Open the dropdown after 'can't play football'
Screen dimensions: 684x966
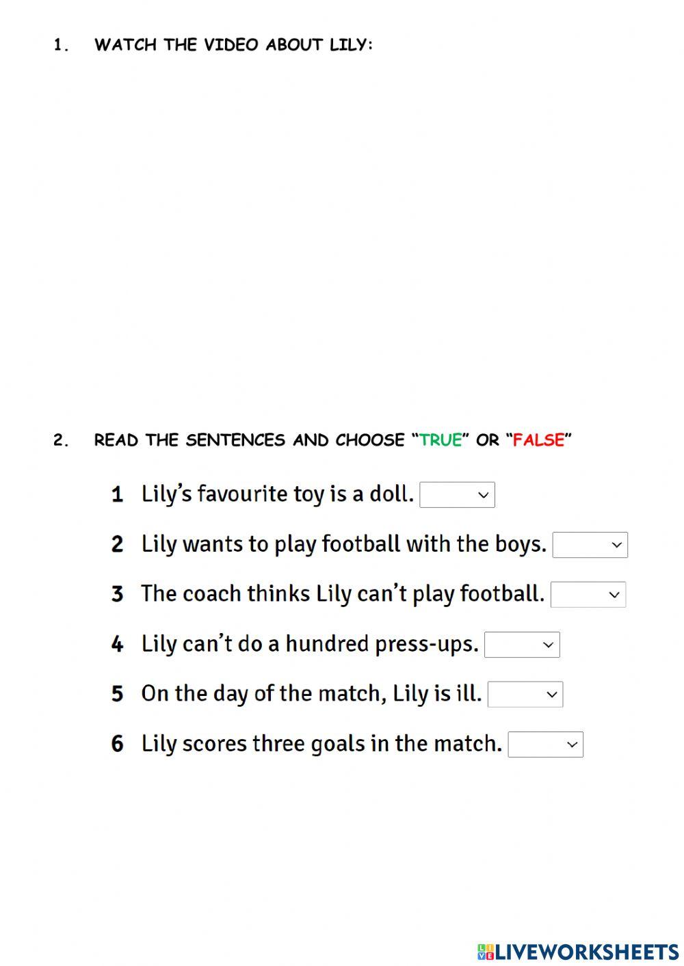point(588,595)
